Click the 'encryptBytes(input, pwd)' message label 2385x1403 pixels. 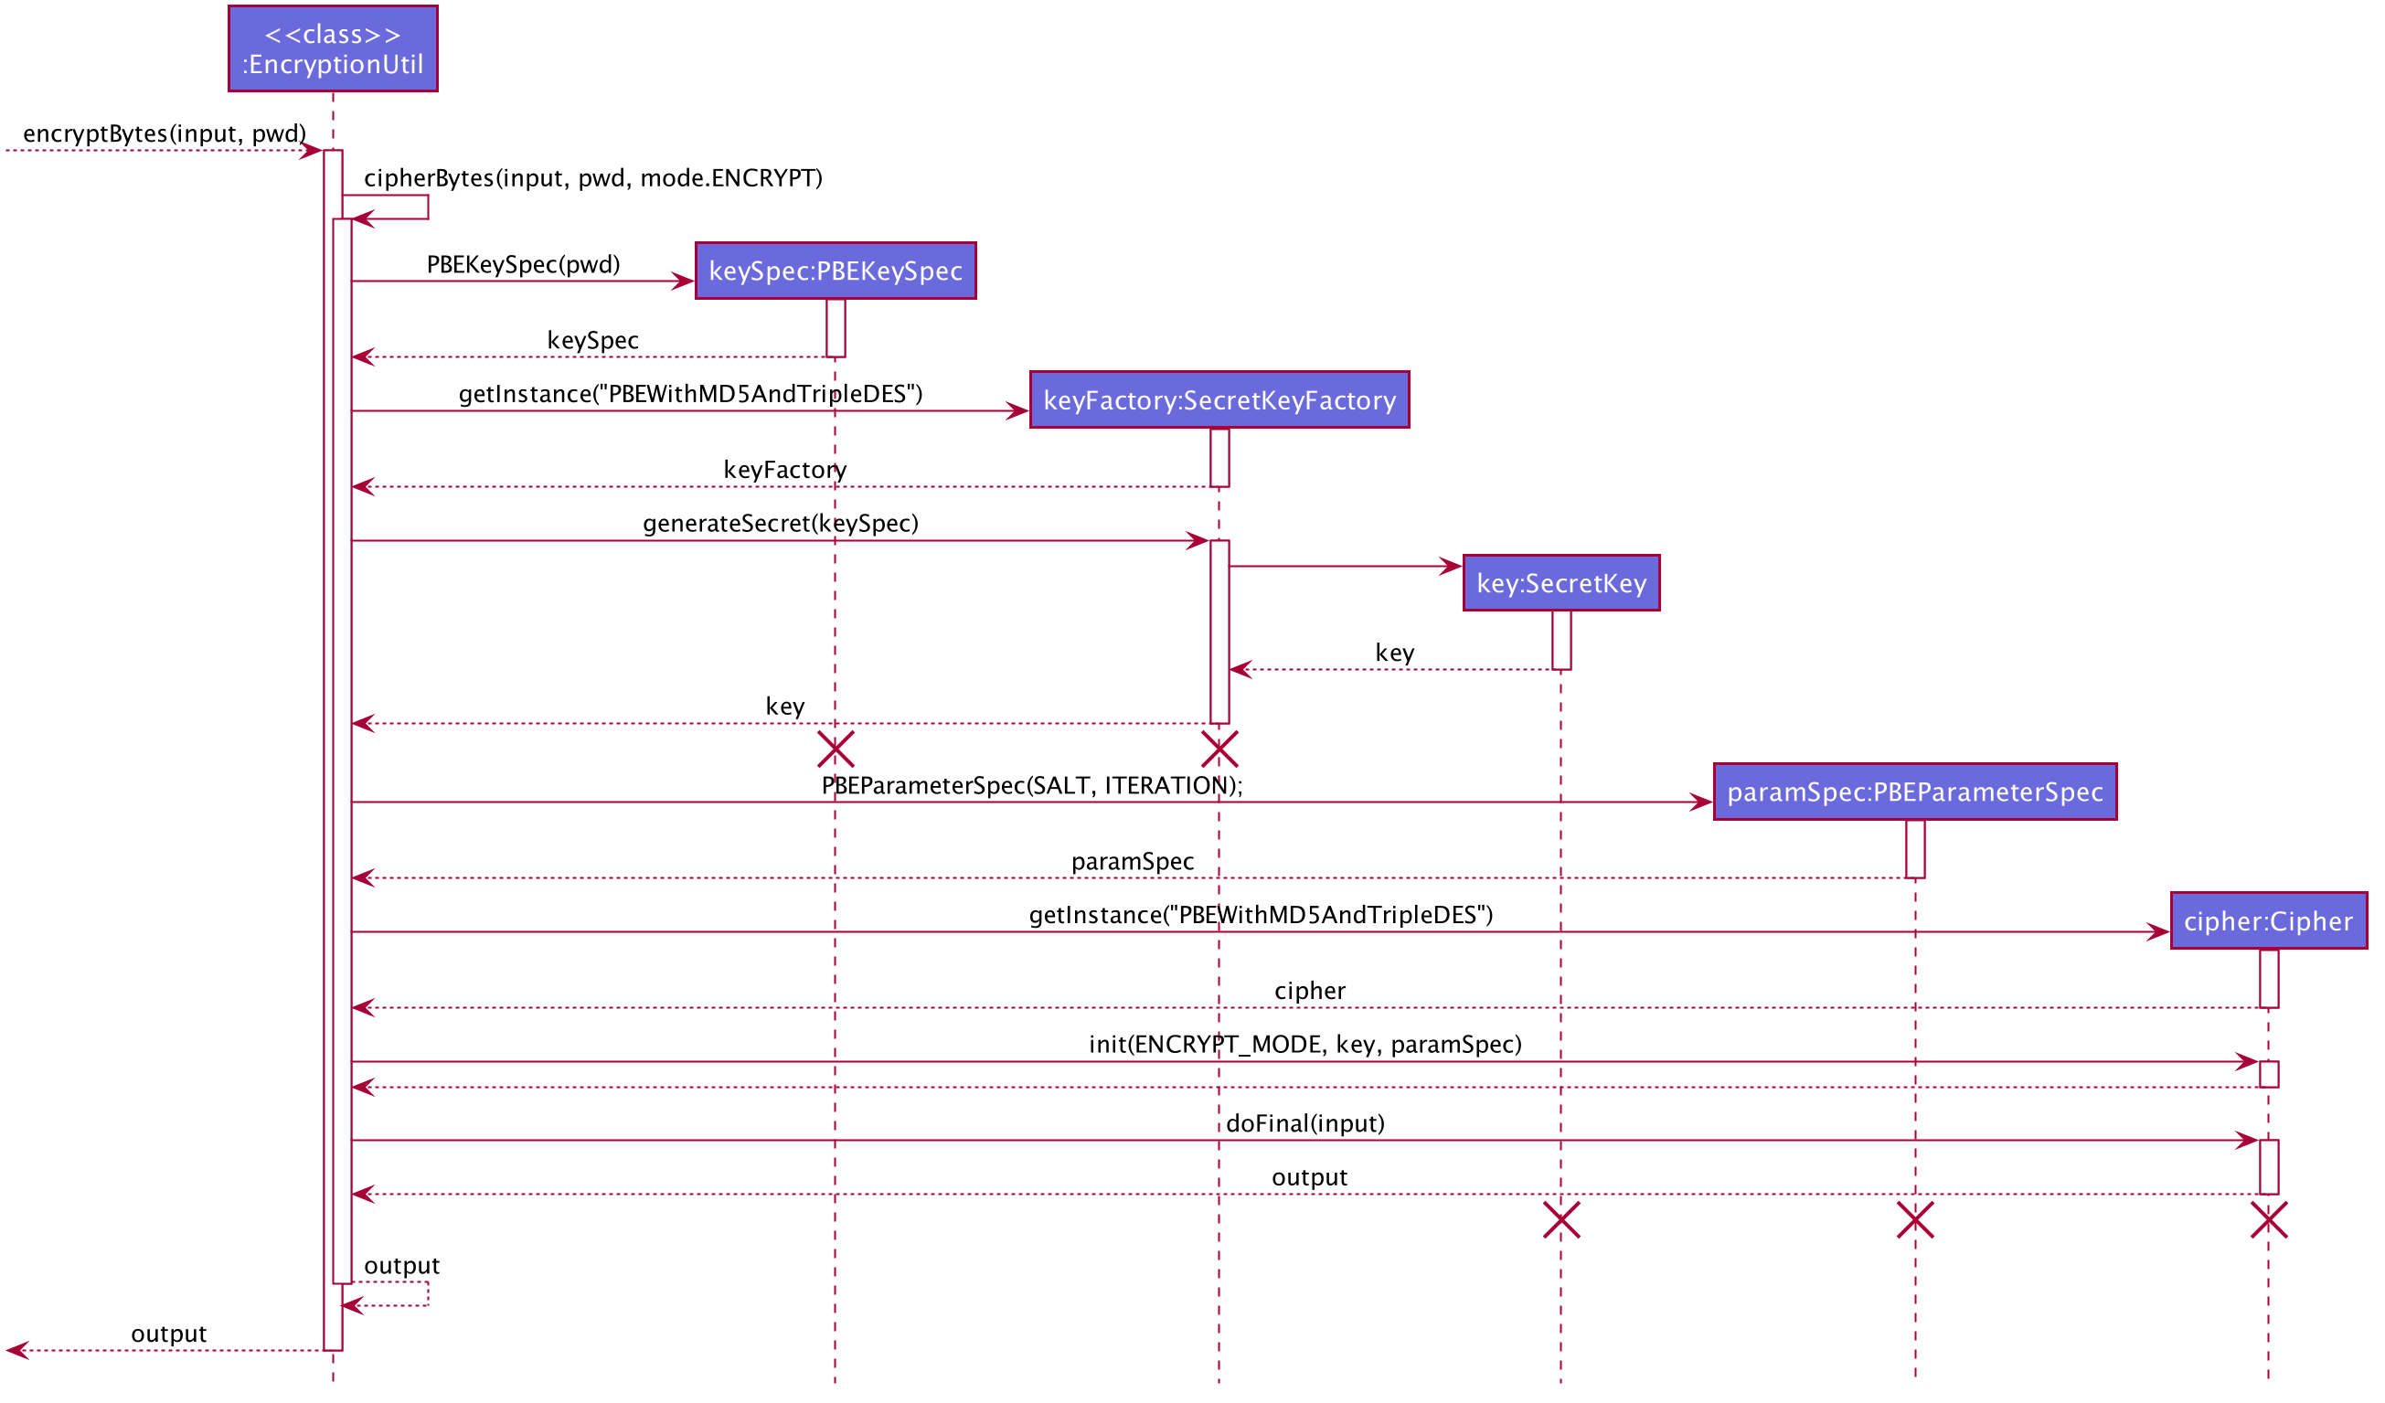click(x=165, y=134)
